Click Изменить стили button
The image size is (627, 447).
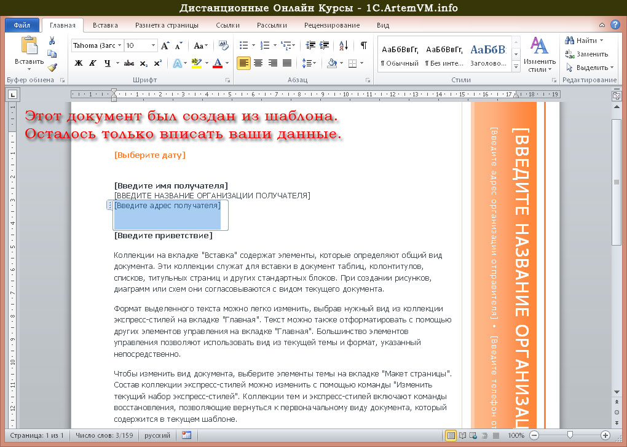tap(540, 54)
